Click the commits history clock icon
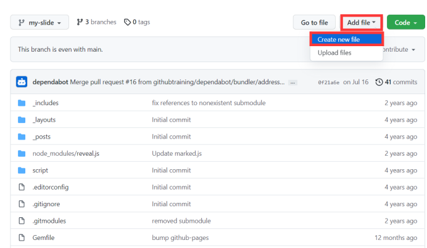Viewport: 427px width, 248px height. point(379,82)
